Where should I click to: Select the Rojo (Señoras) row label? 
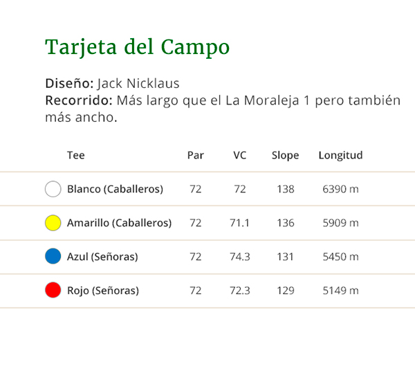coord(103,291)
